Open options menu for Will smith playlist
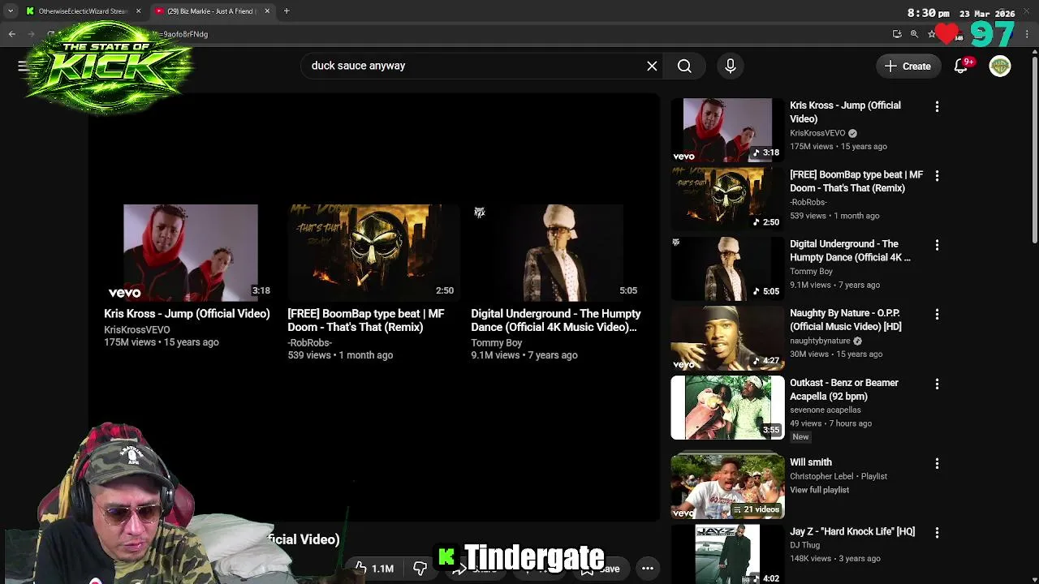 coord(937,463)
